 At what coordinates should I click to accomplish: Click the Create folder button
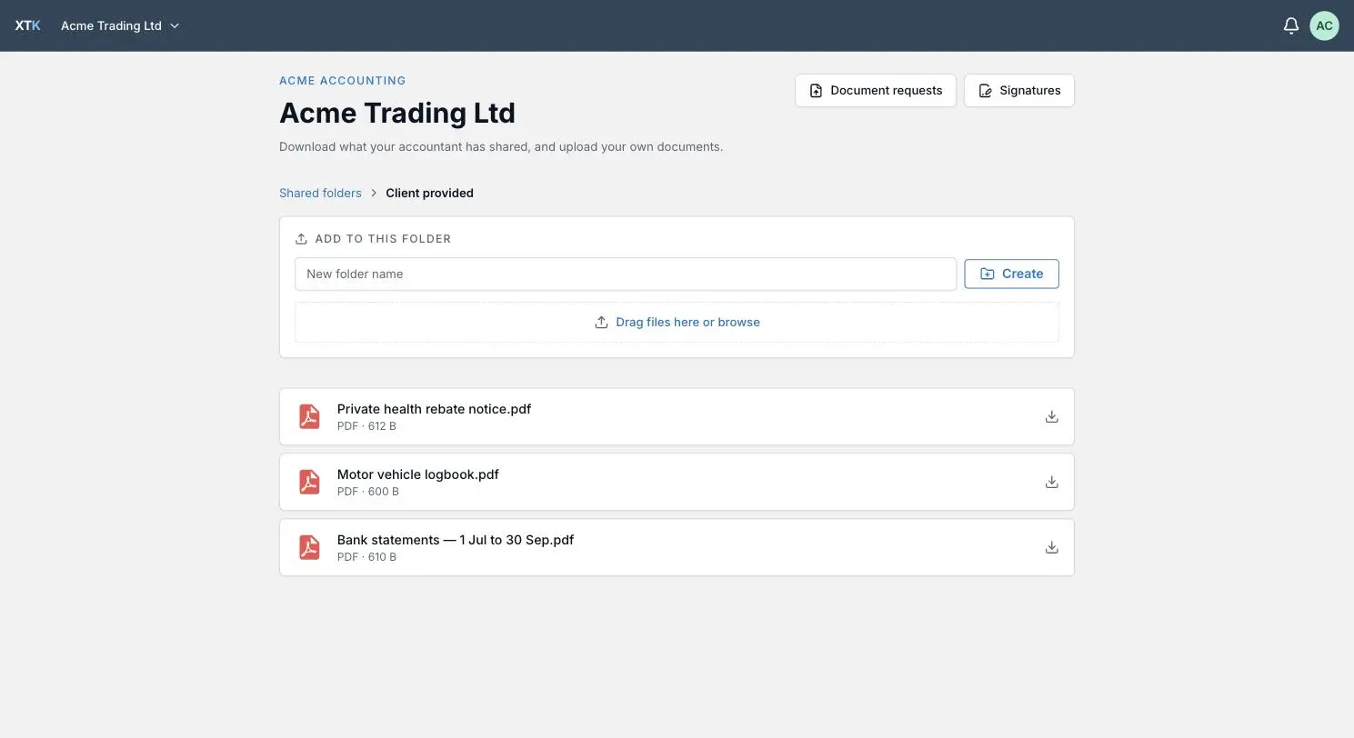click(x=1011, y=274)
